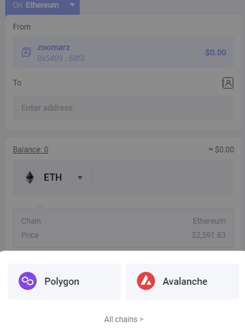Viewport: 245px width, 333px height.
Task: Click the 0x5409...68f3 wallet address
Action: point(61,59)
